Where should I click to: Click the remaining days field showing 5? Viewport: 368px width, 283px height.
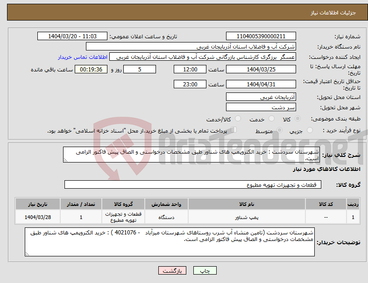pos(140,70)
